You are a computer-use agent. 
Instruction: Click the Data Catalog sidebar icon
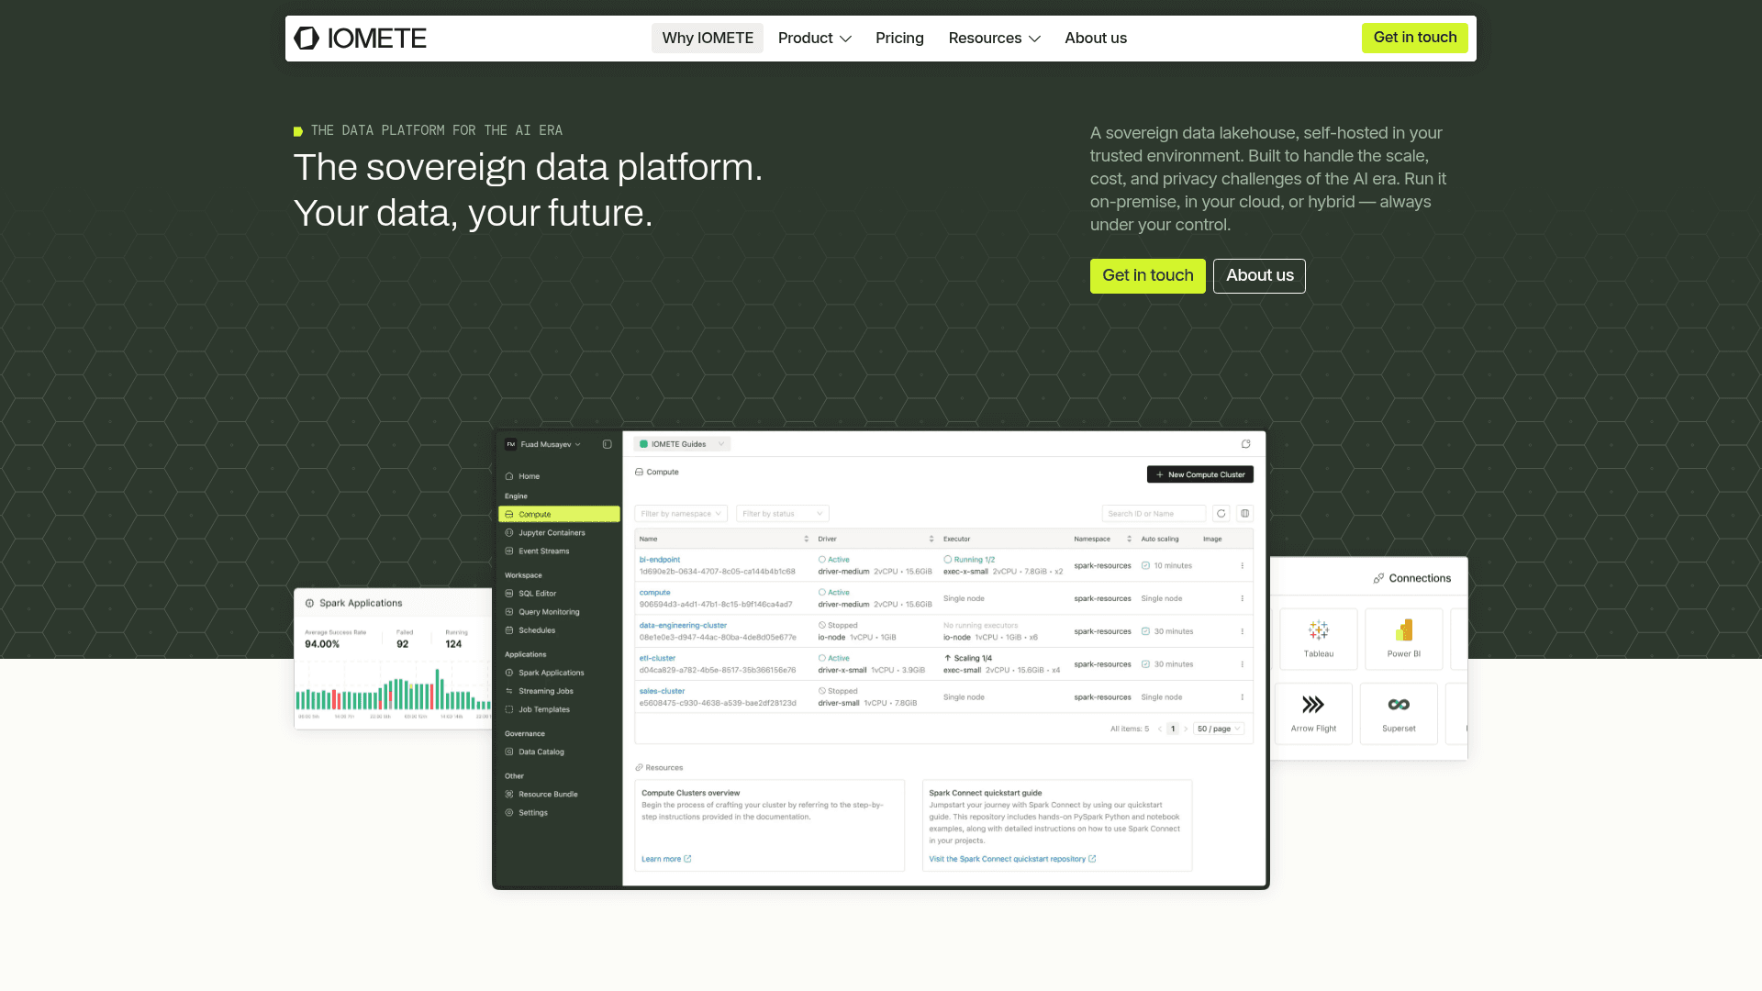(509, 752)
